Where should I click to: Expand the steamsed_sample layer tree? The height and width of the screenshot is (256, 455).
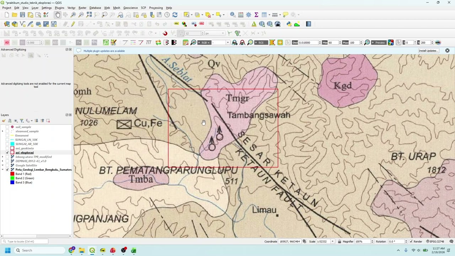pos(2,131)
